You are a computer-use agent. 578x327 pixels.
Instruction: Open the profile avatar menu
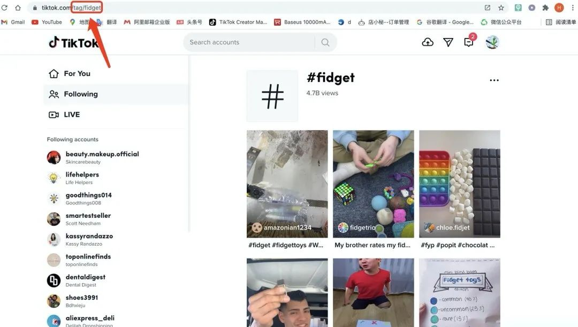point(492,42)
